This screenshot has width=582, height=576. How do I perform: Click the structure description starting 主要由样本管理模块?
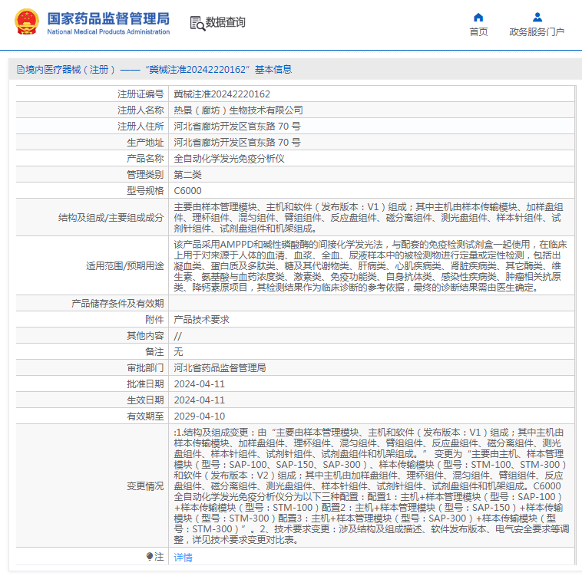[369, 218]
